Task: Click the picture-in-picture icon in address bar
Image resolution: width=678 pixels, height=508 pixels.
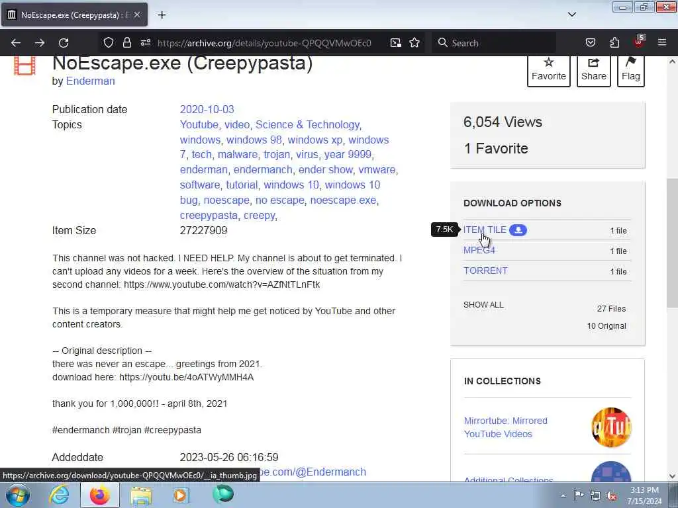Action: 395,43
